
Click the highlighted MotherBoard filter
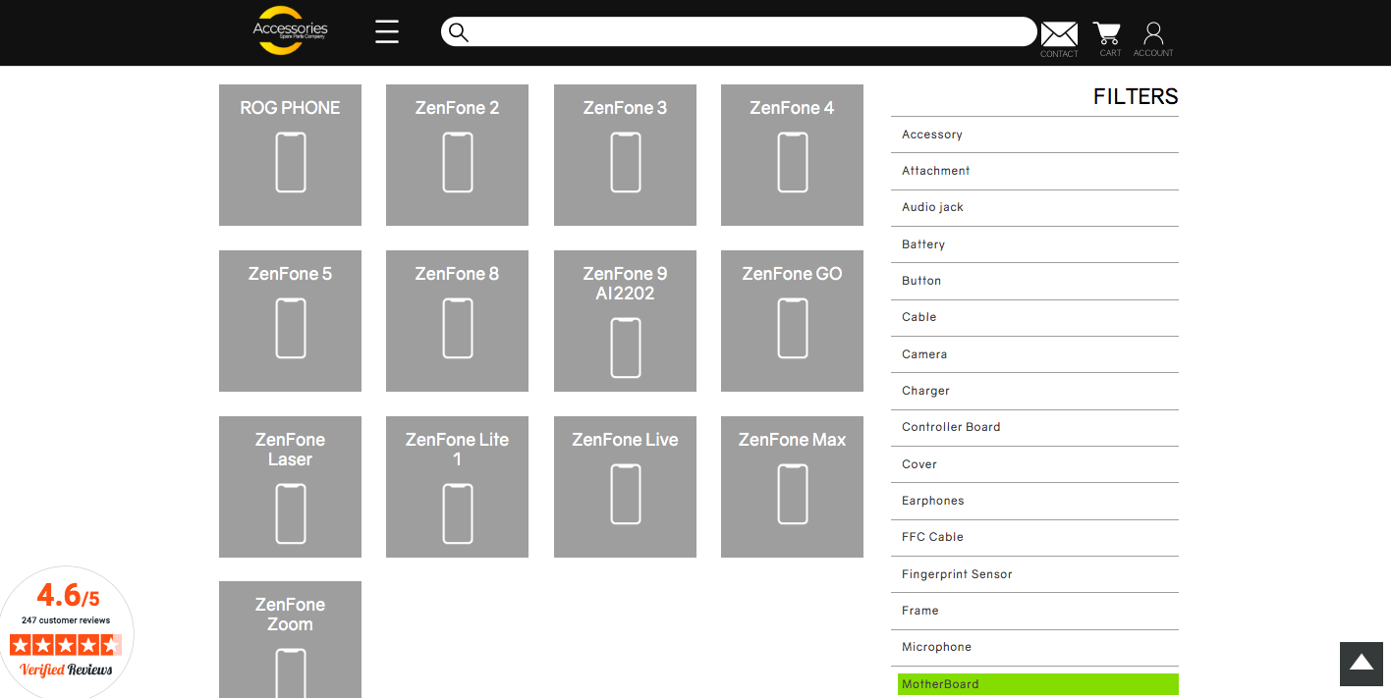tap(1038, 684)
